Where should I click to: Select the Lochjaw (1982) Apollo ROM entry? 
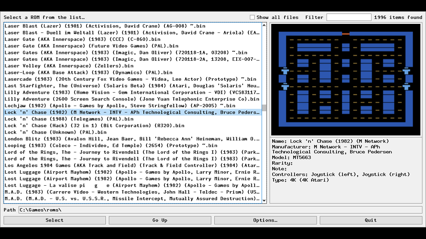132,106
